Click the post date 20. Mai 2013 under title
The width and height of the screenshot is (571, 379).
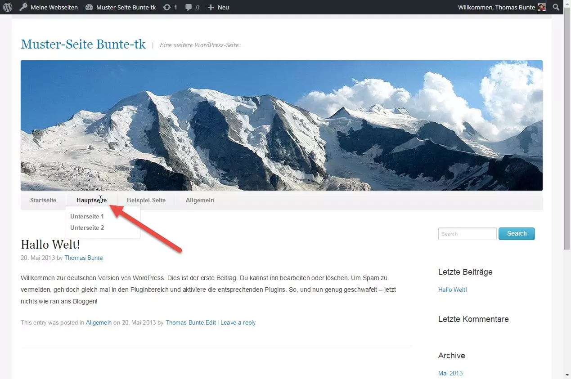[38, 258]
